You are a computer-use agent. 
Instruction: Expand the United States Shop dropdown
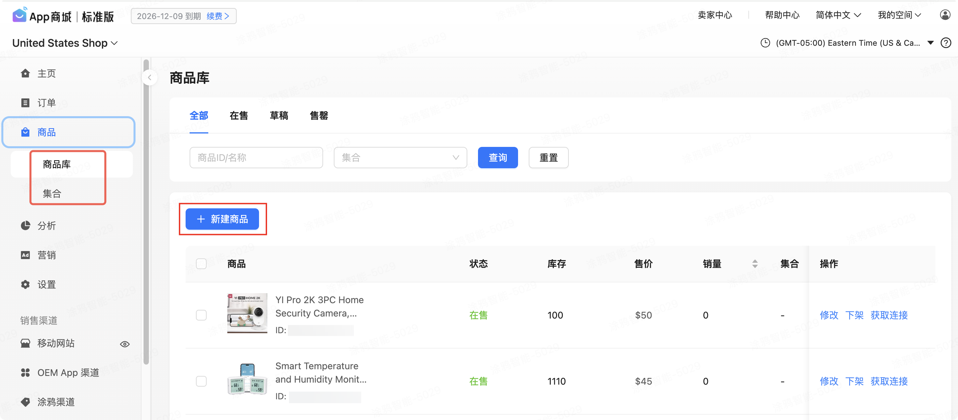tap(65, 43)
